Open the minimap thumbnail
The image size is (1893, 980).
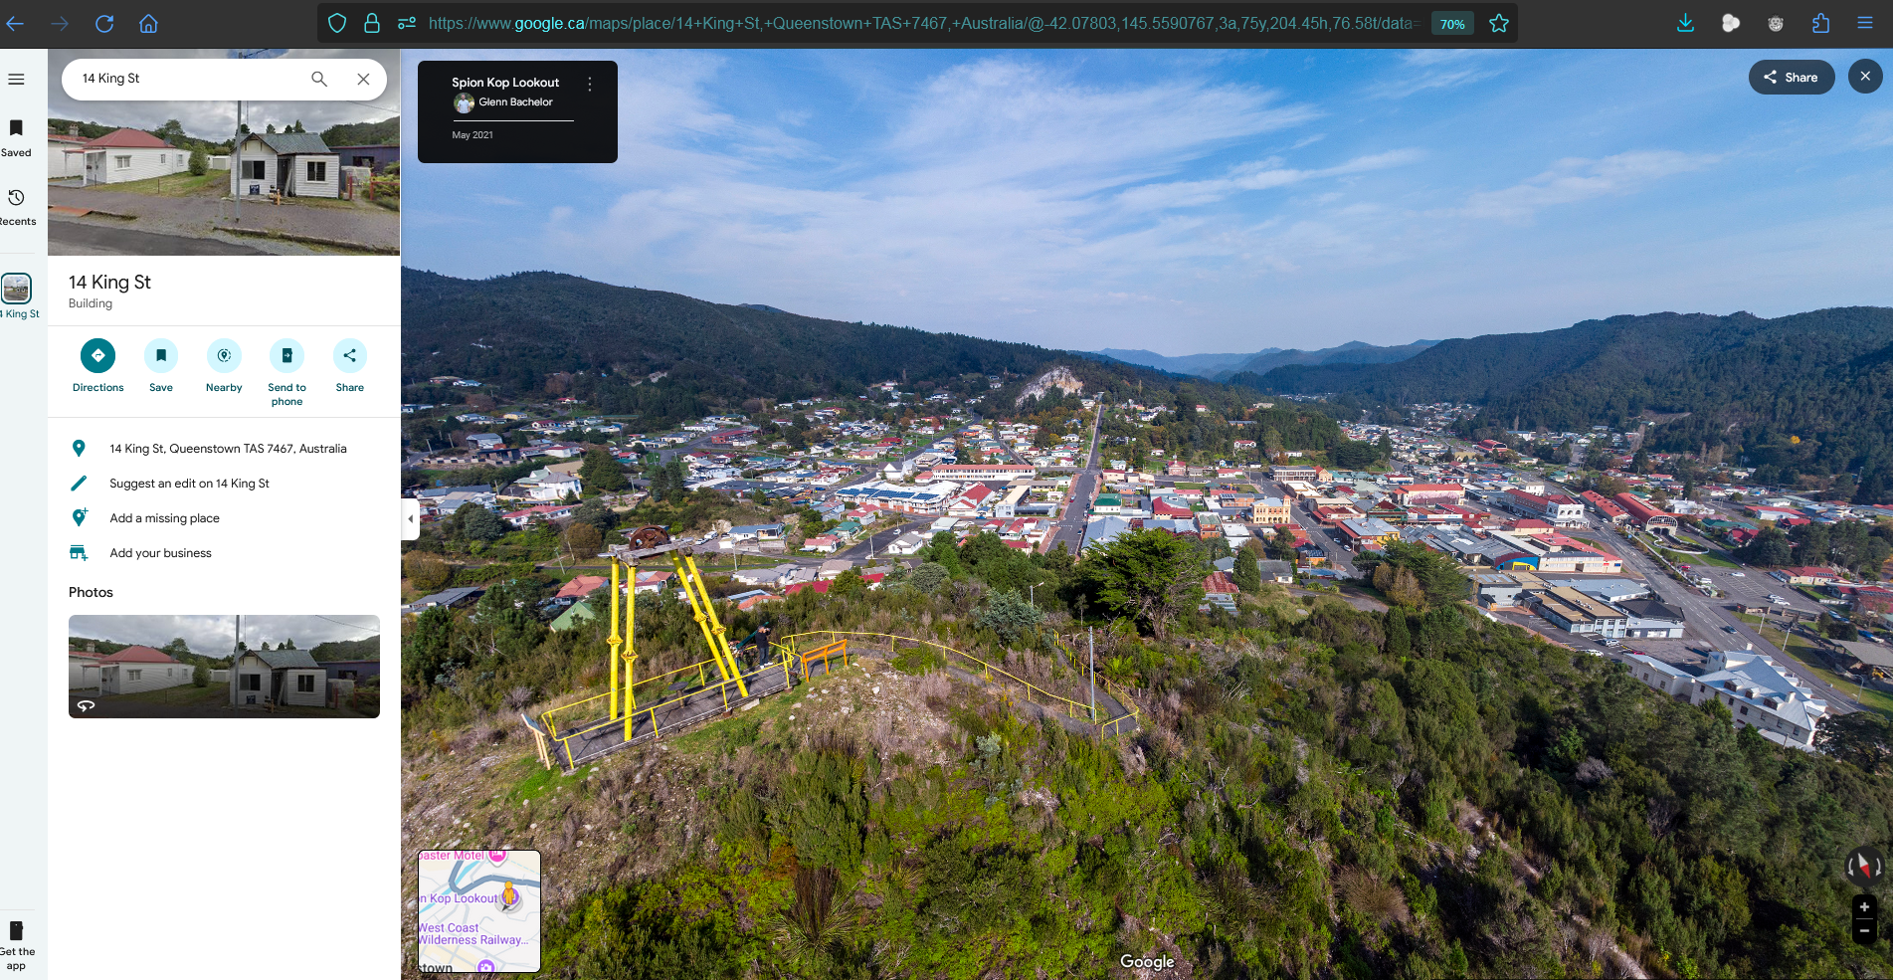[478, 911]
